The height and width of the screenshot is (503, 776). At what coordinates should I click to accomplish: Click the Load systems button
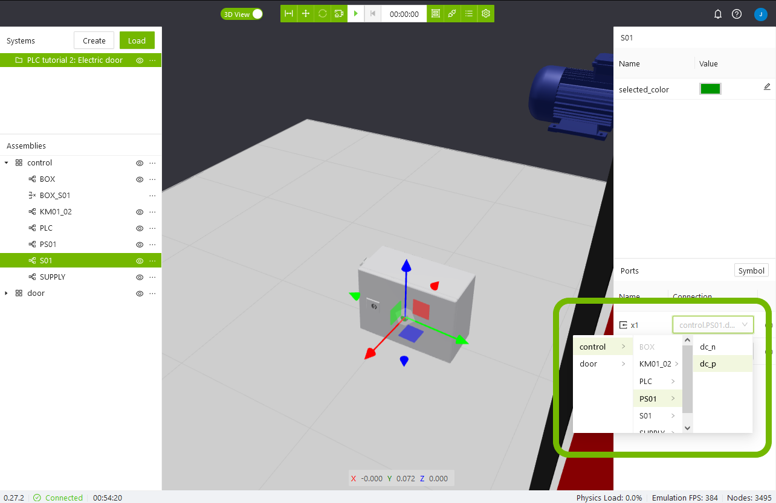137,40
